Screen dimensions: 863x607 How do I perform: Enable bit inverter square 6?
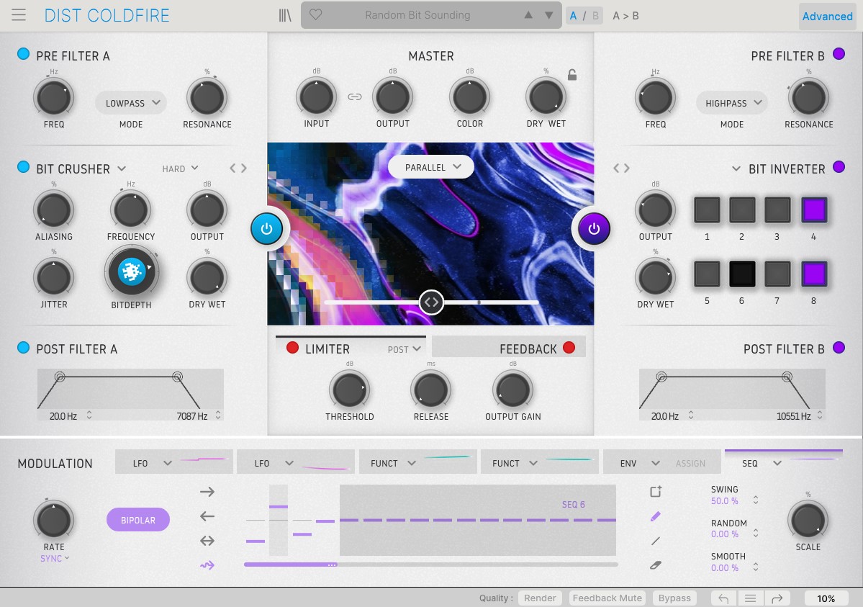click(741, 274)
